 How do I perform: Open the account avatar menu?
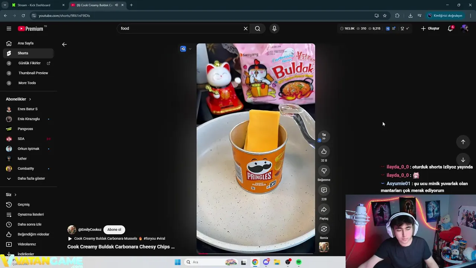point(464,29)
